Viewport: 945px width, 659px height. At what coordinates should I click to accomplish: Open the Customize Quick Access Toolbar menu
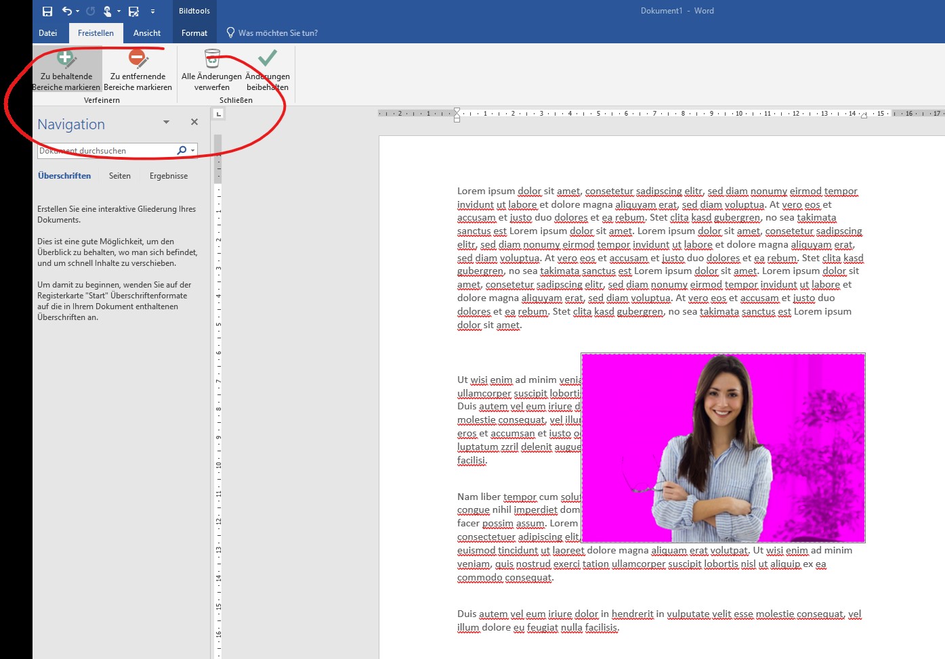153,11
